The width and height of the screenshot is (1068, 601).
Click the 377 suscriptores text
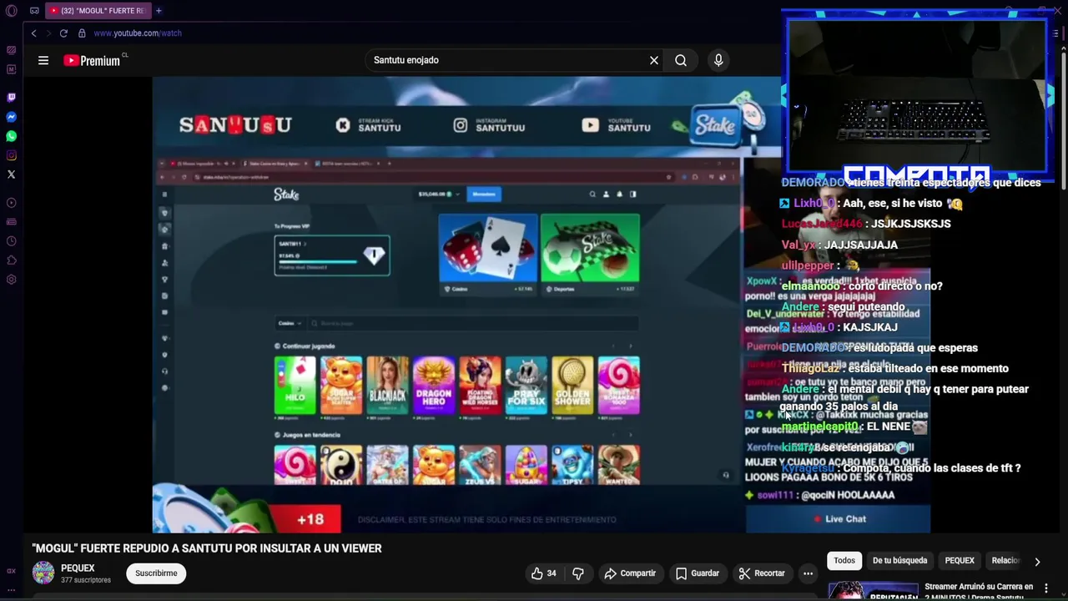86,580
